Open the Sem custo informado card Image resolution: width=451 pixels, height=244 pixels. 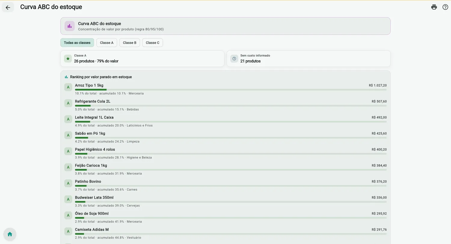tap(308, 59)
